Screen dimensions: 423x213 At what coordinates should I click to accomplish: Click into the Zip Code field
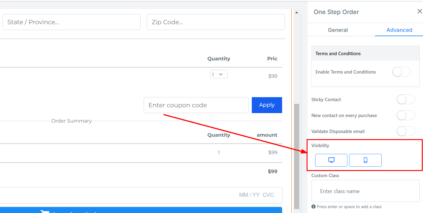click(216, 22)
